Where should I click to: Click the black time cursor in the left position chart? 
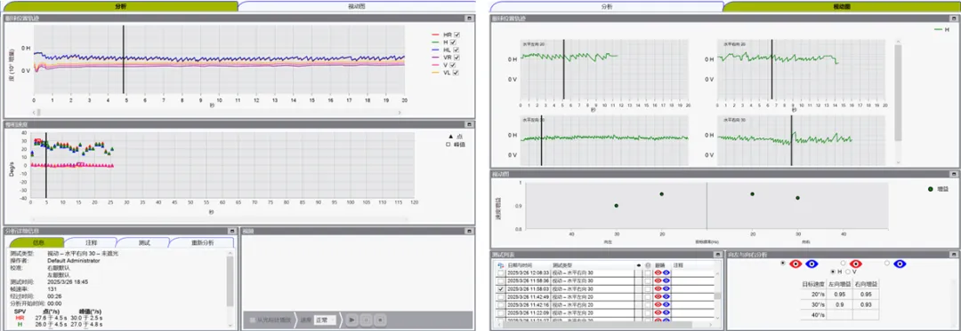tap(123, 59)
